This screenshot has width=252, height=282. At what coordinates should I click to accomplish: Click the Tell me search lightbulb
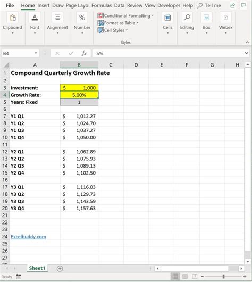(x=200, y=5)
